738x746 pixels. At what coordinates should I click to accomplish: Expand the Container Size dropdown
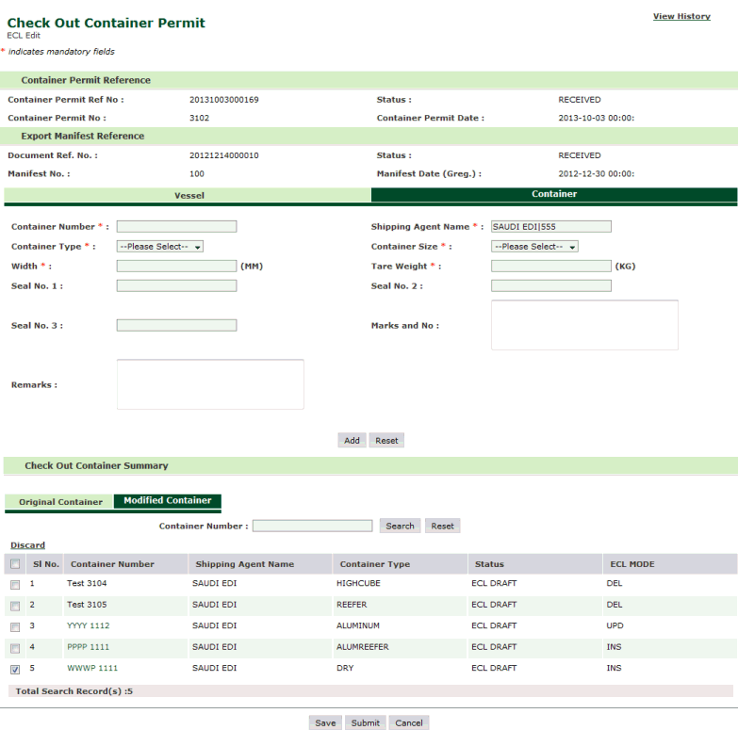point(533,247)
